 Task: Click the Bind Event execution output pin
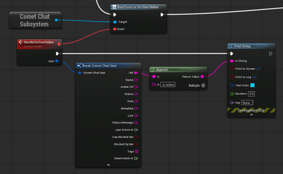click(162, 14)
